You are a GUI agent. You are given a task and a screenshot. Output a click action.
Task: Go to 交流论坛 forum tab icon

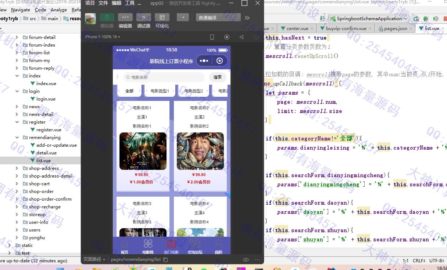195,244
